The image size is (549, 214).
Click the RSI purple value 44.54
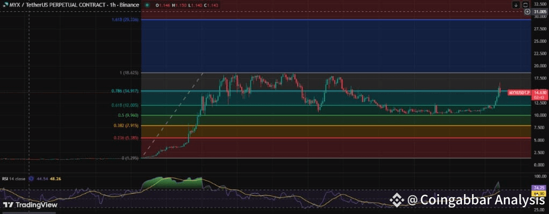42,179
